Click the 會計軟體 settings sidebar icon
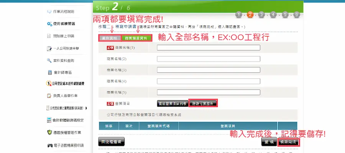The image size is (345, 153). [49, 120]
